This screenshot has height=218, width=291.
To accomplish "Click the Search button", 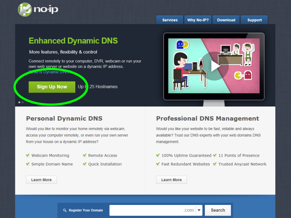I will click(218, 210).
